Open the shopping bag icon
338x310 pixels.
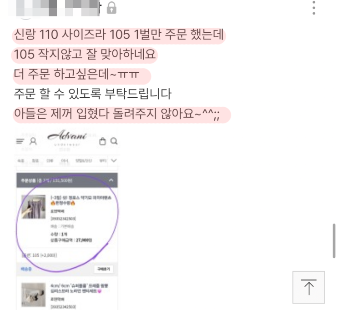coord(102,141)
